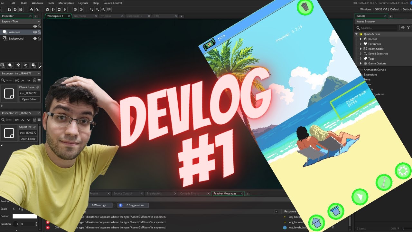Run the game with the Play icon
The height and width of the screenshot is (232, 412).
click(53, 10)
